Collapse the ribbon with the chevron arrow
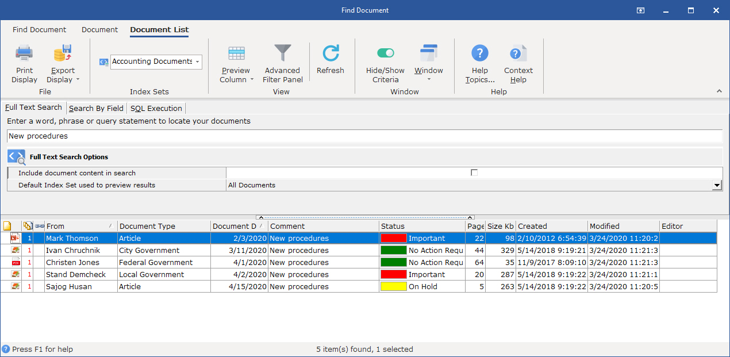730x357 pixels. [719, 91]
